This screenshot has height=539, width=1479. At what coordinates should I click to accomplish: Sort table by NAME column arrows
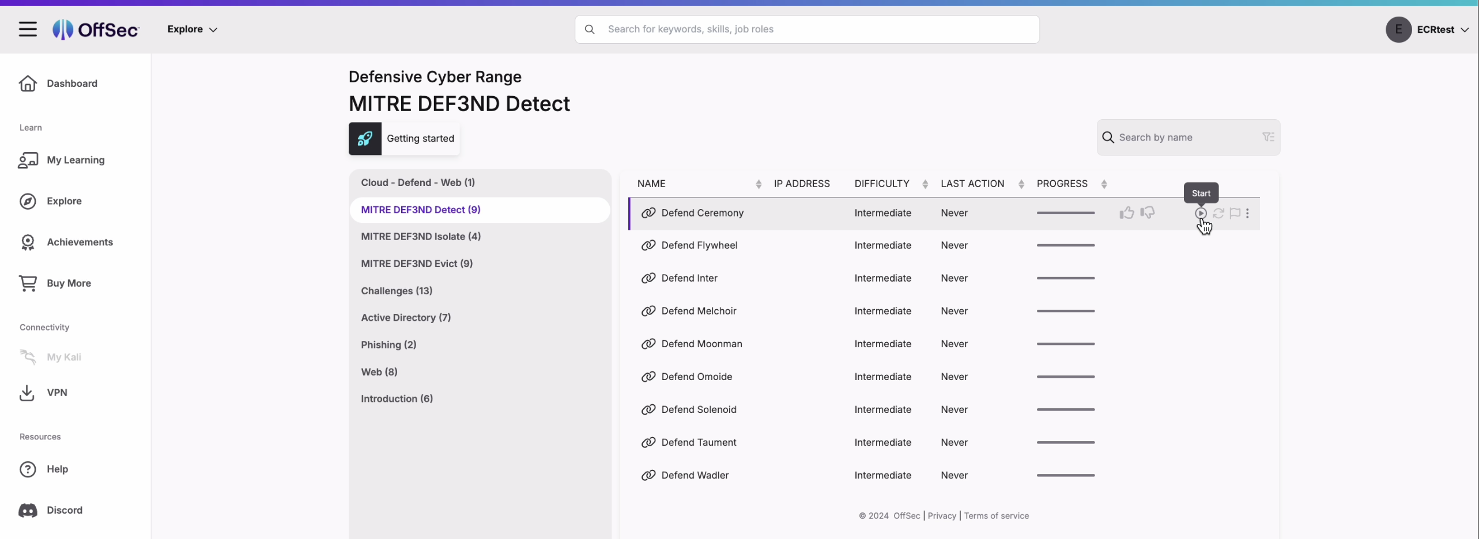[x=759, y=184]
